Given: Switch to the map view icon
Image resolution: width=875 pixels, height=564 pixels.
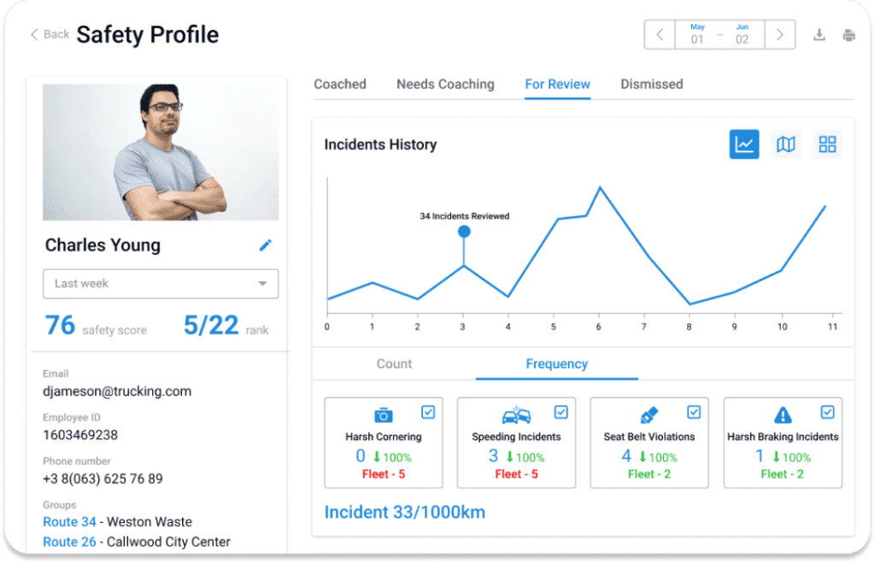Looking at the screenshot, I should [786, 144].
